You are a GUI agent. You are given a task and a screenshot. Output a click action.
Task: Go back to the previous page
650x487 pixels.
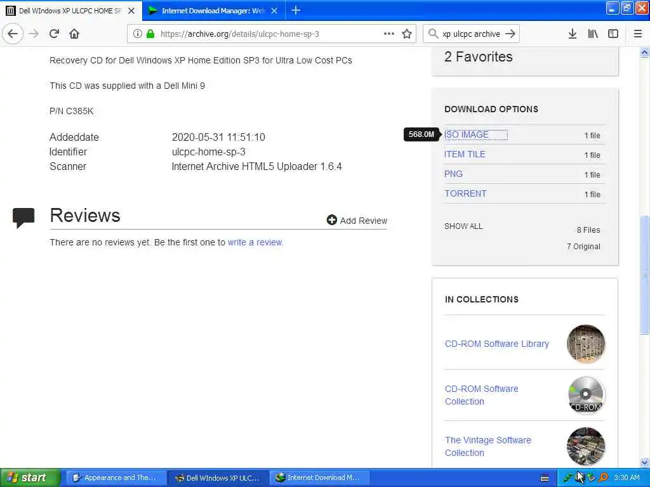click(13, 34)
